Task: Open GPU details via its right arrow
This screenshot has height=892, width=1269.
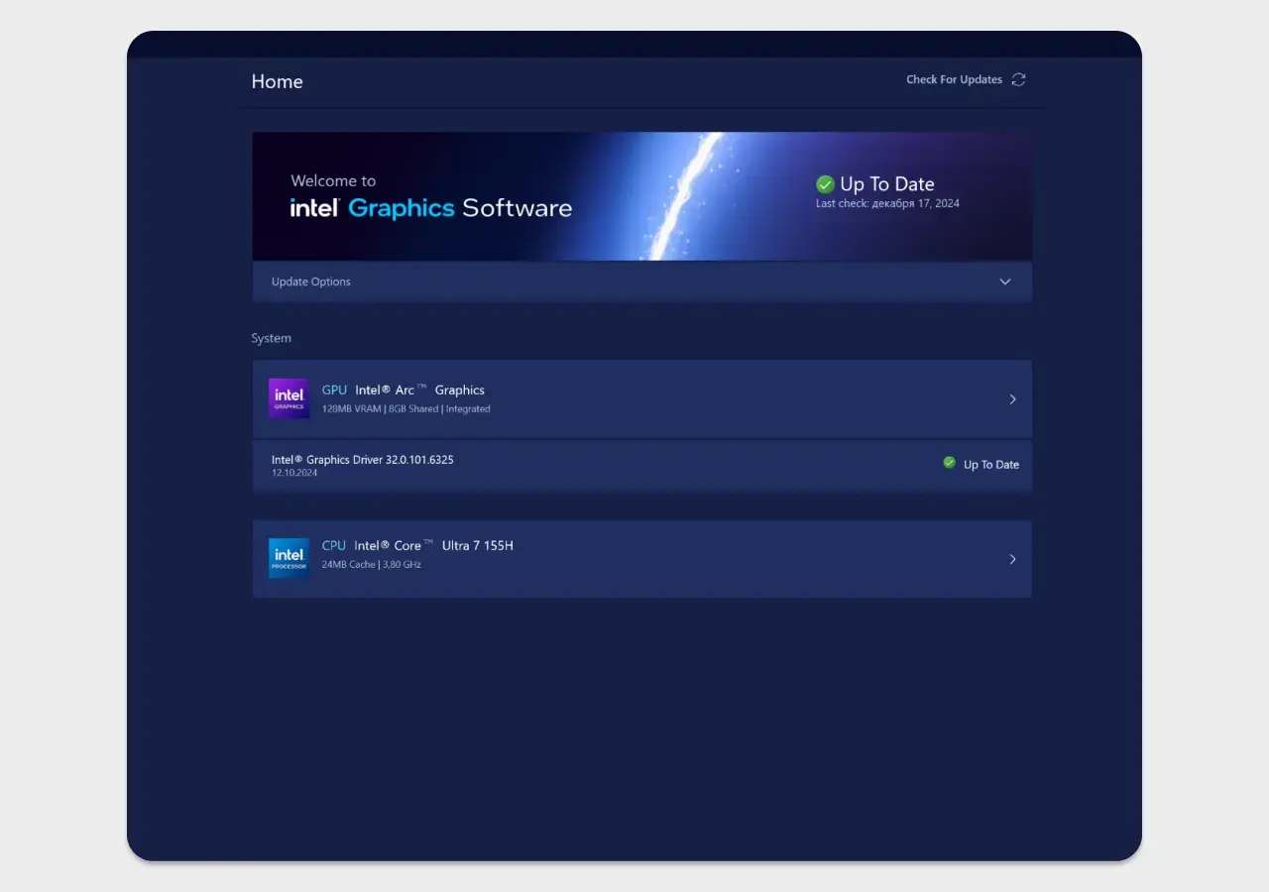Action: point(1012,399)
